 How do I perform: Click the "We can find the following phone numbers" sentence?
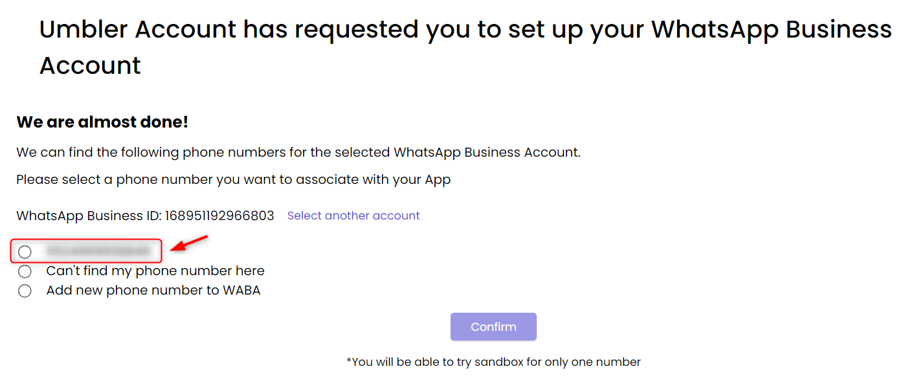pyautogui.click(x=298, y=153)
